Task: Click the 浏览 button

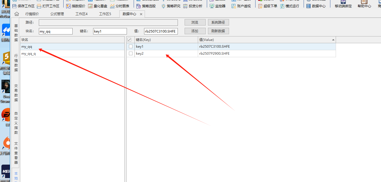Action: tap(195, 22)
